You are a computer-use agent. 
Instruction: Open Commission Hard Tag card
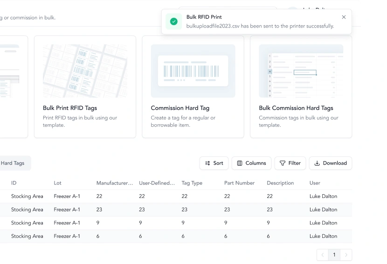coord(193,87)
